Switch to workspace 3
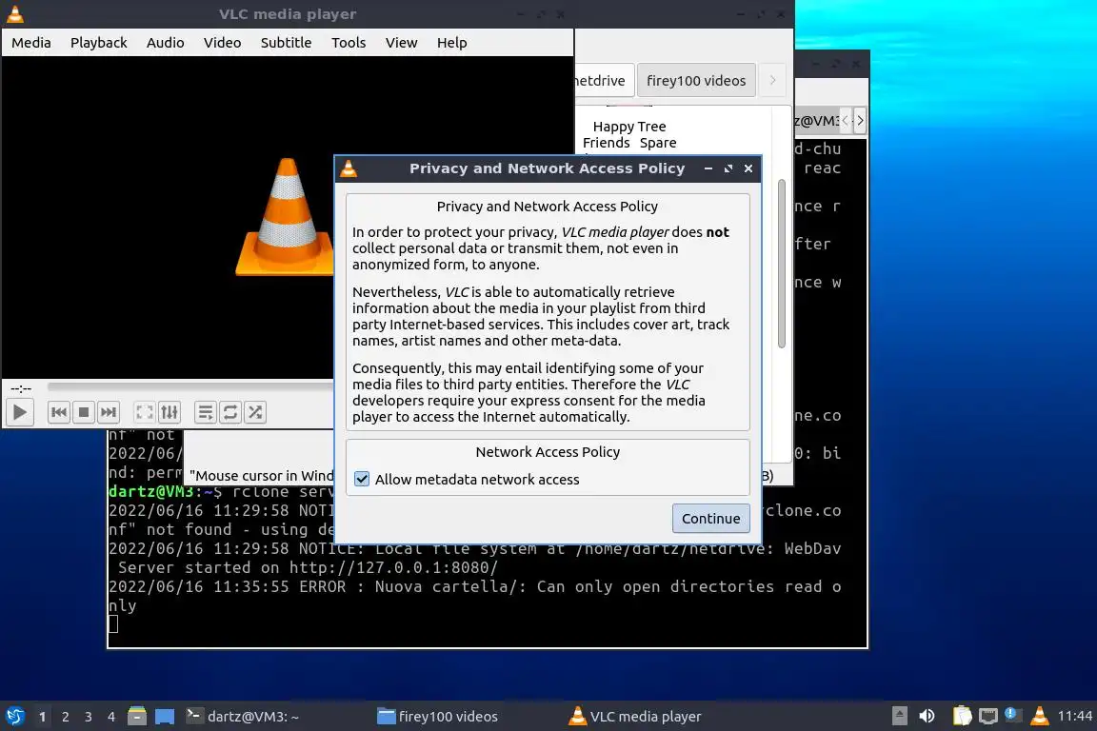Screen dimensions: 1097x731 pyautogui.click(x=89, y=717)
